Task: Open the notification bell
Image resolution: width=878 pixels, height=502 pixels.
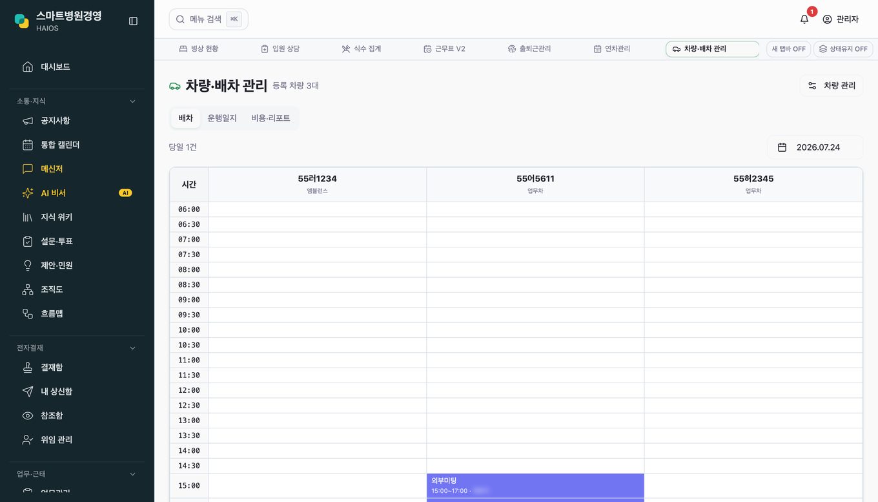Action: (804, 19)
